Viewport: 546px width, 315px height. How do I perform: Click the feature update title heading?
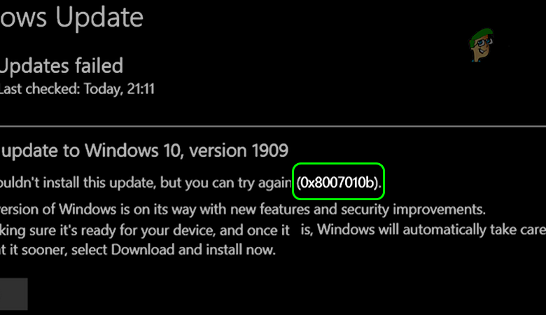point(144,149)
